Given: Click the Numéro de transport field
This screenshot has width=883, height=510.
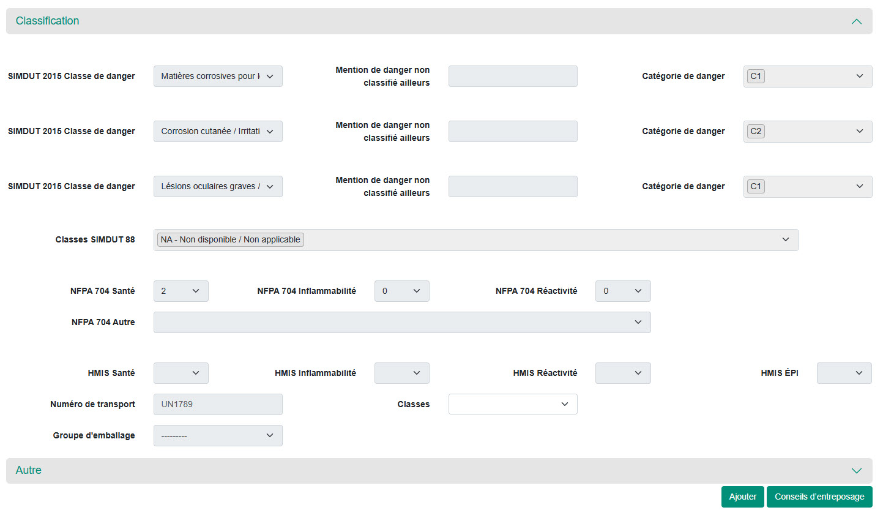Looking at the screenshot, I should click(x=218, y=404).
